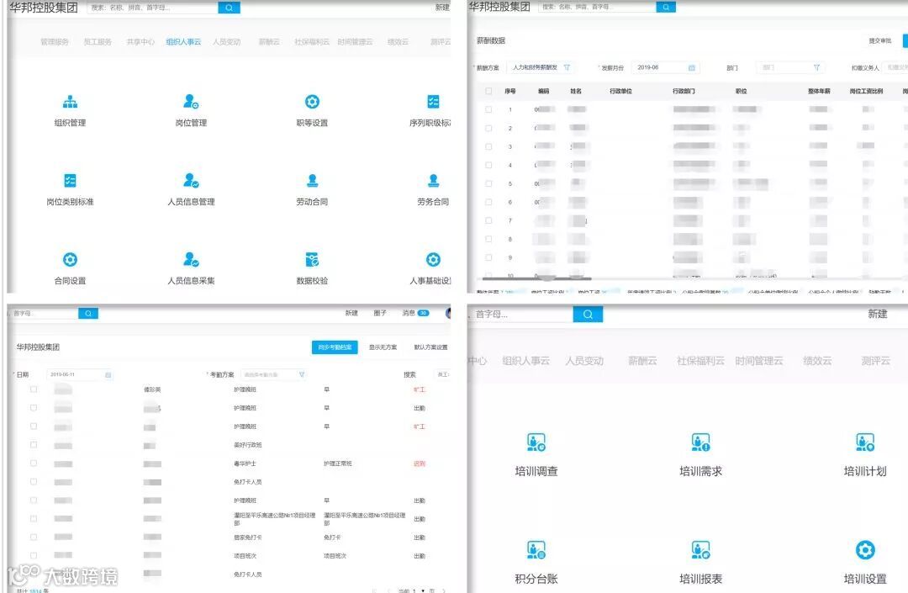Open the 培训需求 icon

[700, 442]
